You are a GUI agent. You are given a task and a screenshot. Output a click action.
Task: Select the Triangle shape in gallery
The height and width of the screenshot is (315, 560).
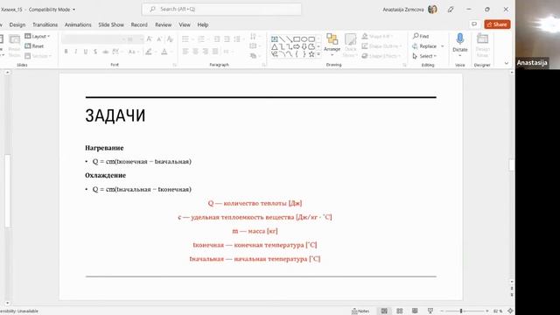point(274,46)
